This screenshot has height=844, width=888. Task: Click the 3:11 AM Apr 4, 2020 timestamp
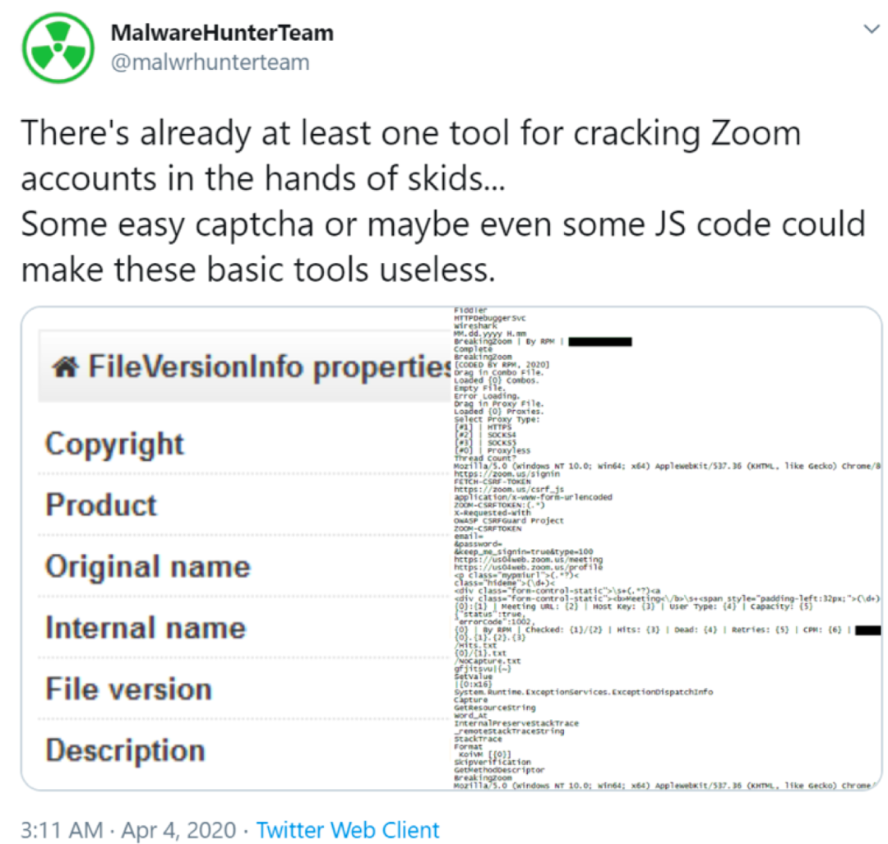128,829
